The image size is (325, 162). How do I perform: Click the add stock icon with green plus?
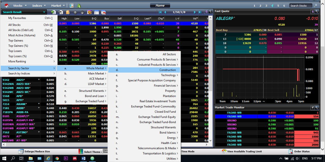click(53, 12)
